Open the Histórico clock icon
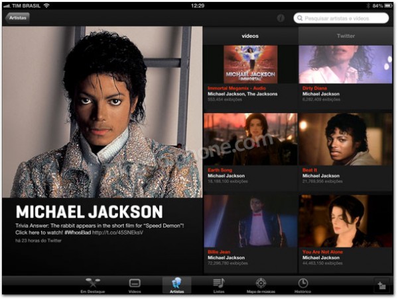Image resolution: width=398 pixels, height=299 pixels. 303,283
